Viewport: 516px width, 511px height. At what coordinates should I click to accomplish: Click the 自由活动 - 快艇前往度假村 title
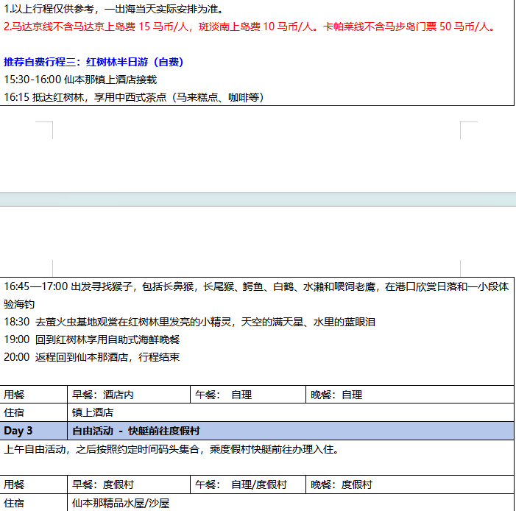click(136, 431)
